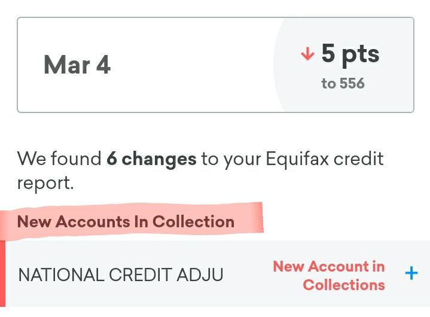Screen dimensions: 430x317
Task: Click the red down arrow icon
Action: click(x=307, y=55)
